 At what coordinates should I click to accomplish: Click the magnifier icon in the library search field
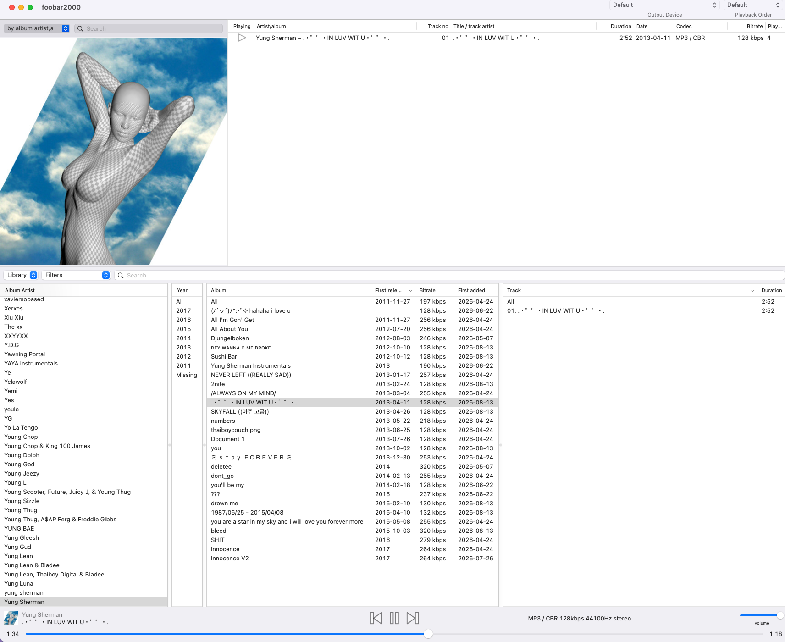pos(121,275)
